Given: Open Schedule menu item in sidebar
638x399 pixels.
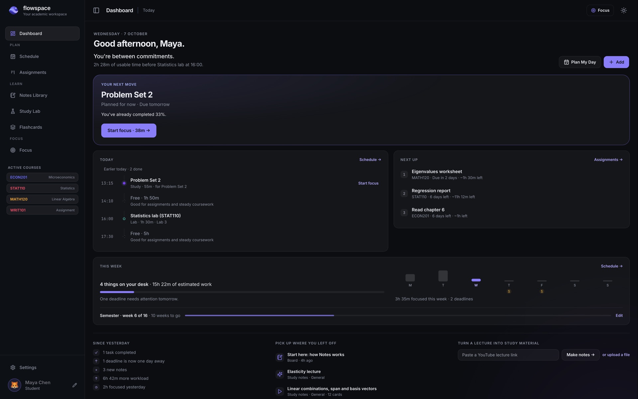Looking at the screenshot, I should pyautogui.click(x=42, y=57).
